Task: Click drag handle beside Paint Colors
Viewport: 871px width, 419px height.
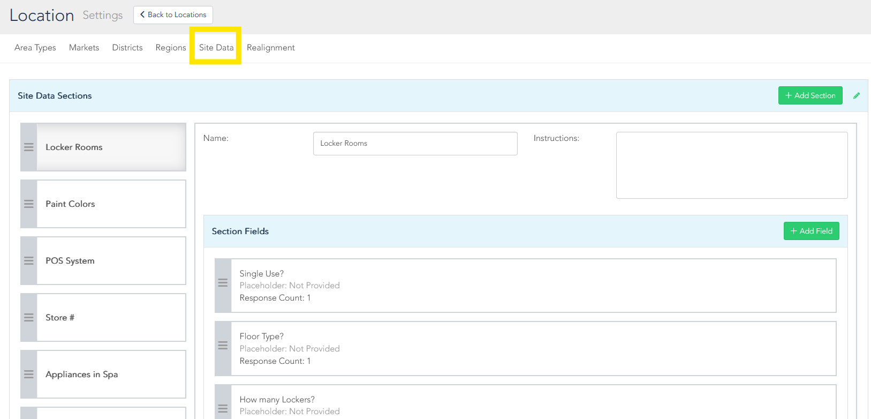Action: [29, 204]
